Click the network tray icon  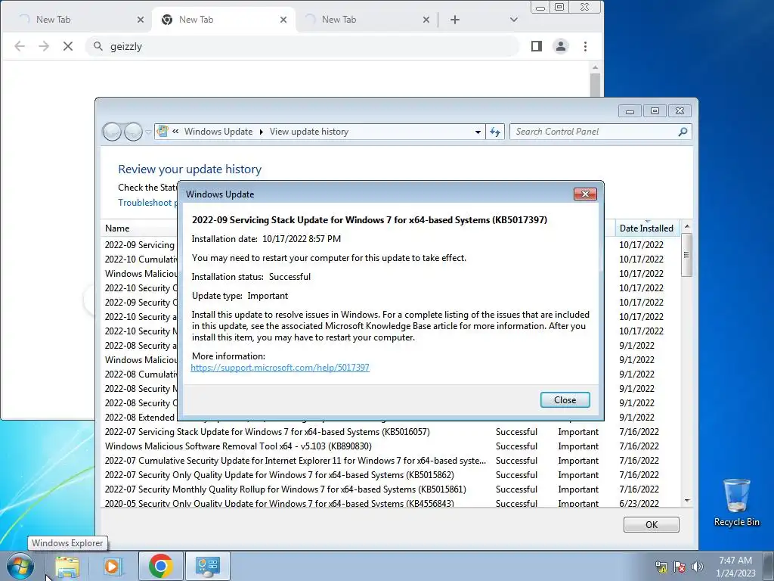pos(661,567)
